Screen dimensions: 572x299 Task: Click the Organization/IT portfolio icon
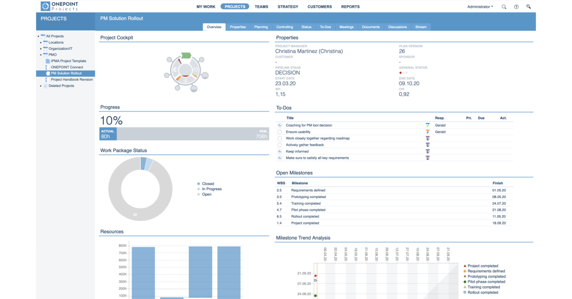click(46, 49)
